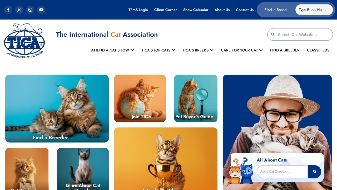Click the Type Breed Name field
Viewport: 337px width, 190px height.
[314, 10]
